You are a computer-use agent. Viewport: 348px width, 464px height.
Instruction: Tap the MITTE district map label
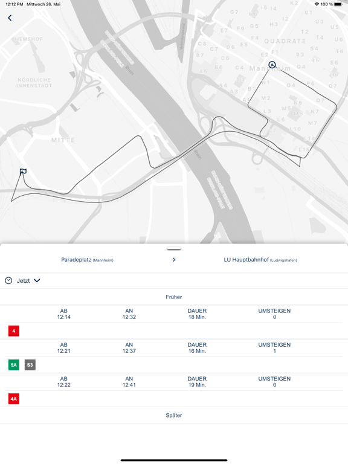(x=63, y=140)
